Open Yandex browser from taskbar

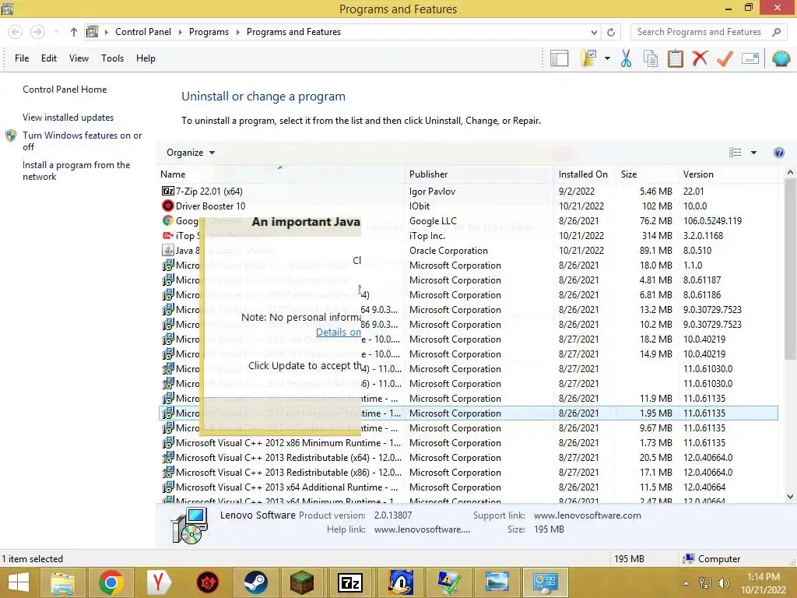159,582
